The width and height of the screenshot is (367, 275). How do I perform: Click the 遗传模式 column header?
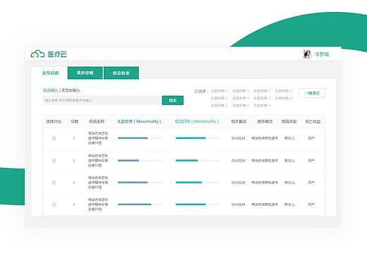coord(265,121)
